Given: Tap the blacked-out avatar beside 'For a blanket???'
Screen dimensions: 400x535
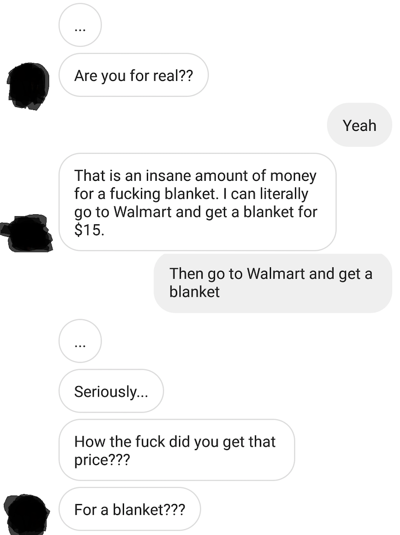Looking at the screenshot, I should click(x=27, y=515).
